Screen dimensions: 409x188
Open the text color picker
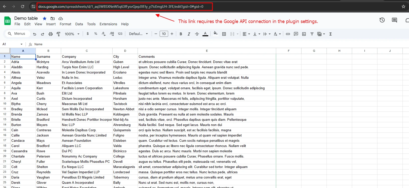(x=205, y=34)
